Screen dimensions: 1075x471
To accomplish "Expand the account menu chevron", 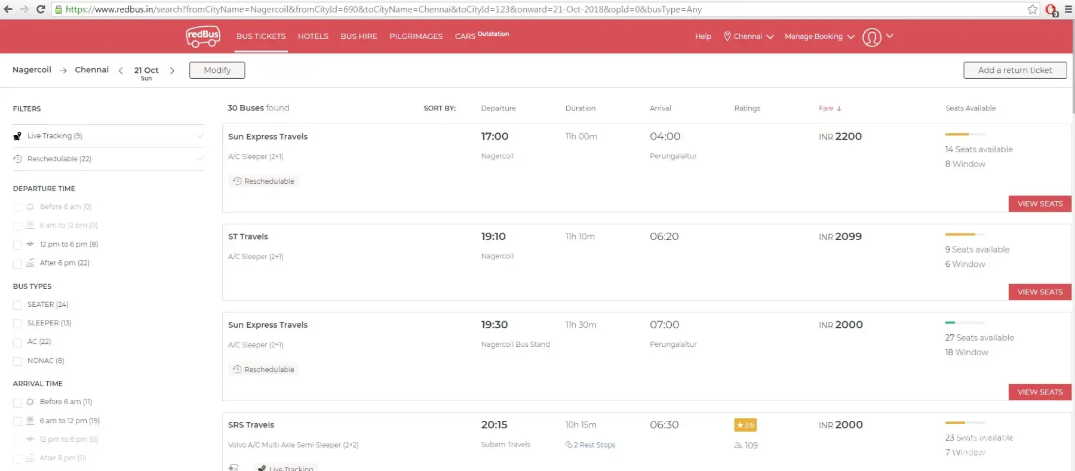I will 890,36.
